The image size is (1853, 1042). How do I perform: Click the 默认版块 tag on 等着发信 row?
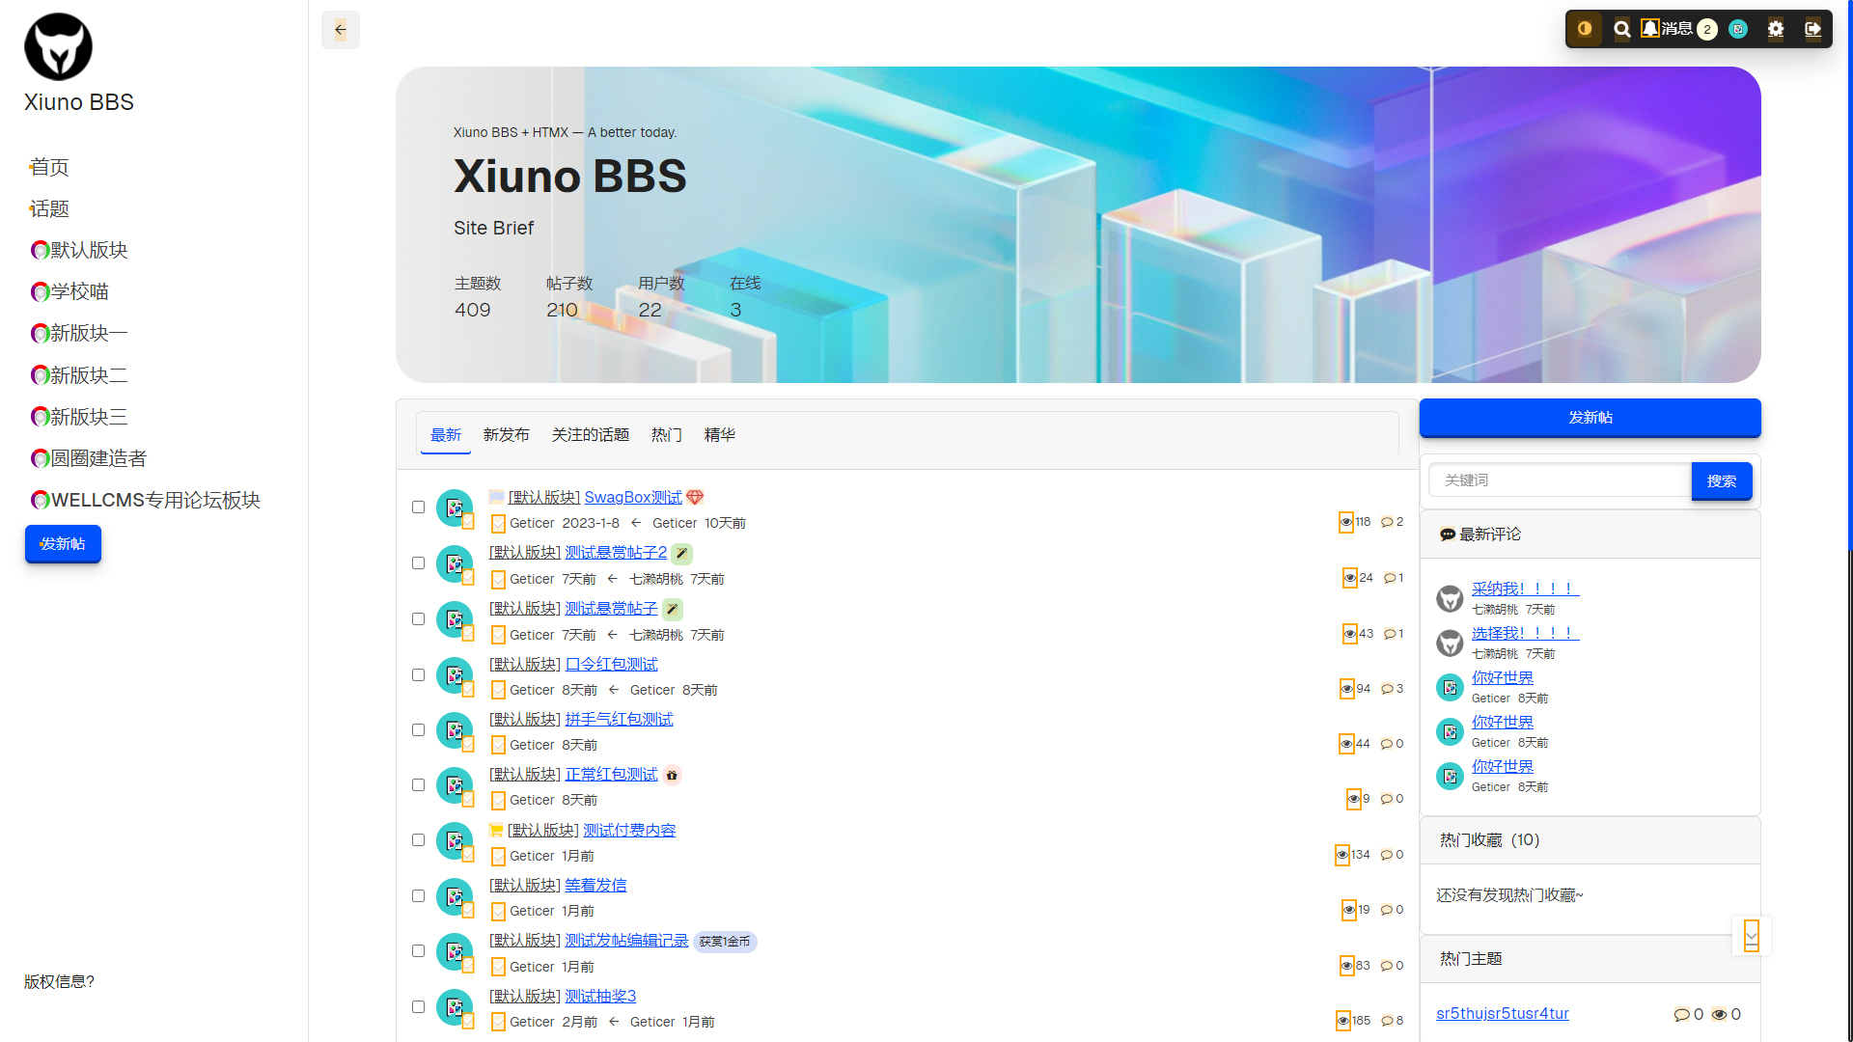click(x=525, y=886)
